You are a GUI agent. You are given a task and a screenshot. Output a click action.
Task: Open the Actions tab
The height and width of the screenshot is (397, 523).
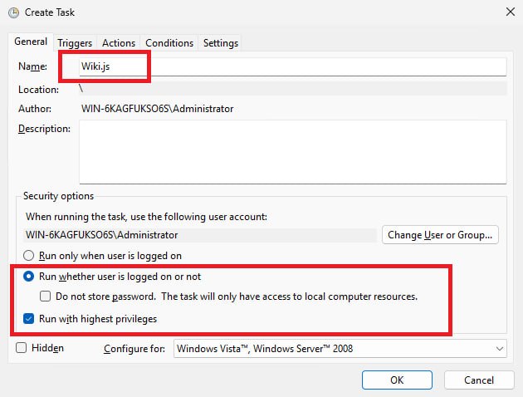click(119, 43)
